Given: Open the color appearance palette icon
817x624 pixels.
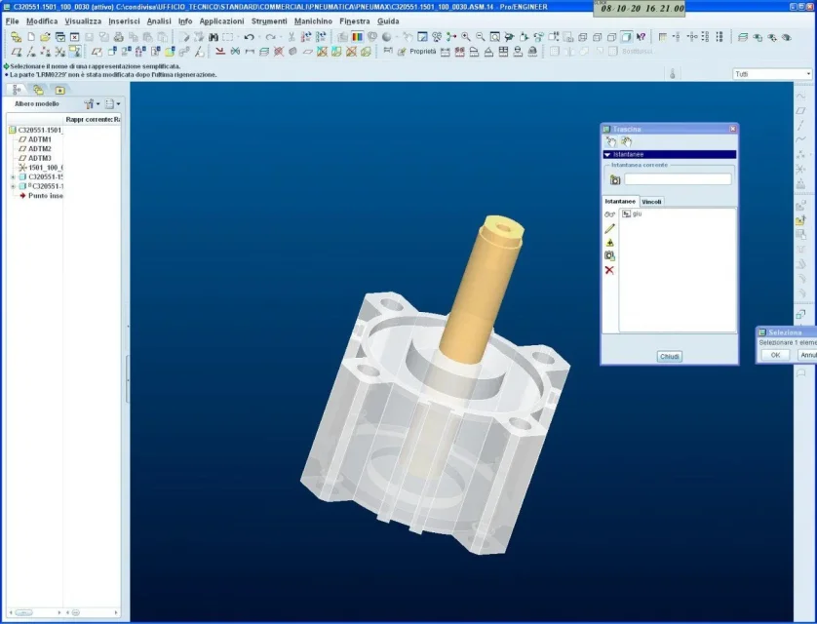Looking at the screenshot, I should pos(357,37).
